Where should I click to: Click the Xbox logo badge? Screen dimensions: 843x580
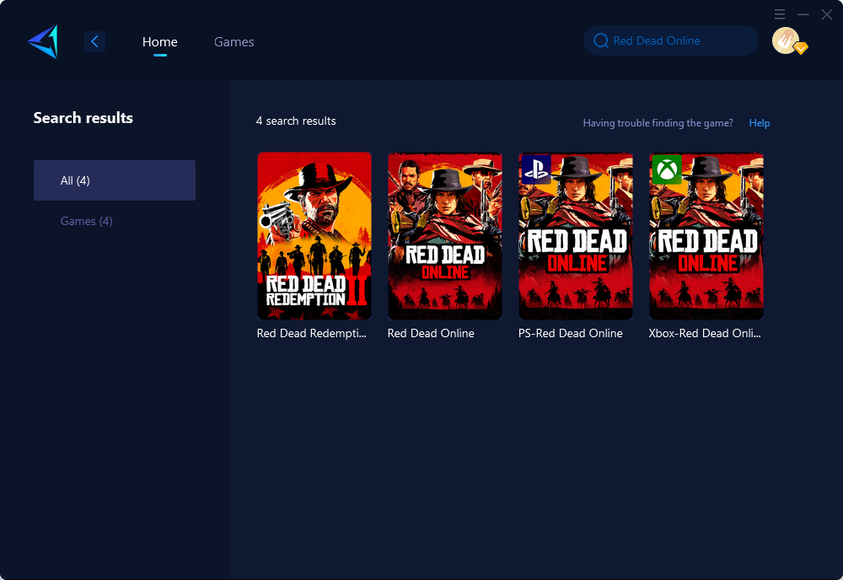(x=667, y=169)
